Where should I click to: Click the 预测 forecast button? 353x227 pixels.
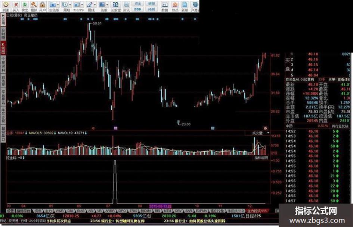click(152, 9)
